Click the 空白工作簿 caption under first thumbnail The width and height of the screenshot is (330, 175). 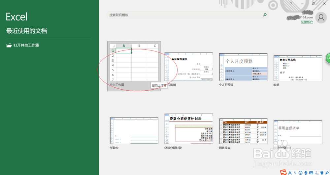(x=117, y=85)
